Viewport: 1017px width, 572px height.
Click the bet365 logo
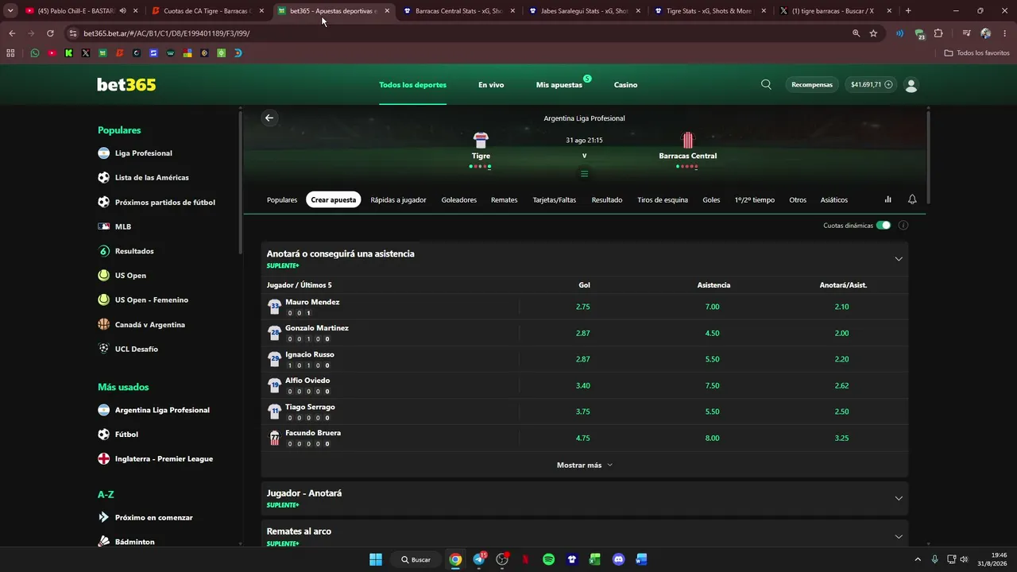(126, 85)
